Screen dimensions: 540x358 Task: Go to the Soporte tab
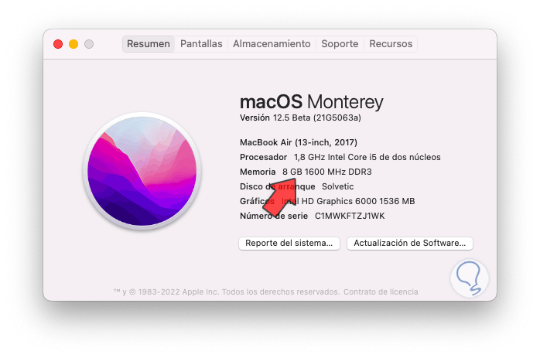pyautogui.click(x=340, y=44)
